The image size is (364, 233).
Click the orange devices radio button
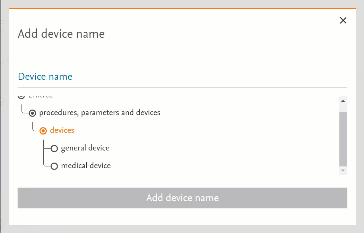click(43, 131)
